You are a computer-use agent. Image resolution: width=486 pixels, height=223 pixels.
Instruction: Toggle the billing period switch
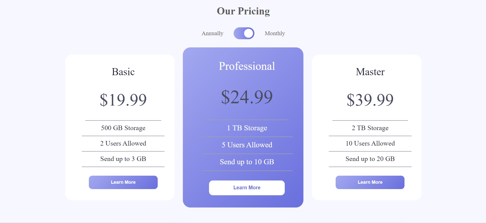[244, 33]
